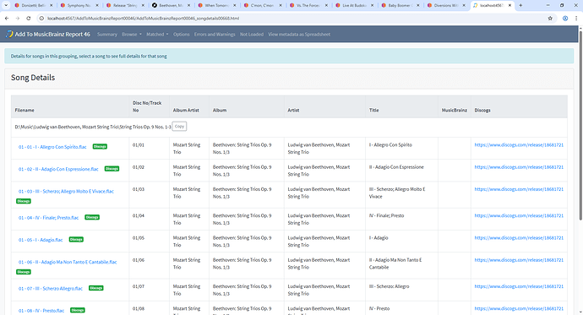Viewport: 583px width, 315px height.
Task: Open a new browser tab
Action: 520,5
